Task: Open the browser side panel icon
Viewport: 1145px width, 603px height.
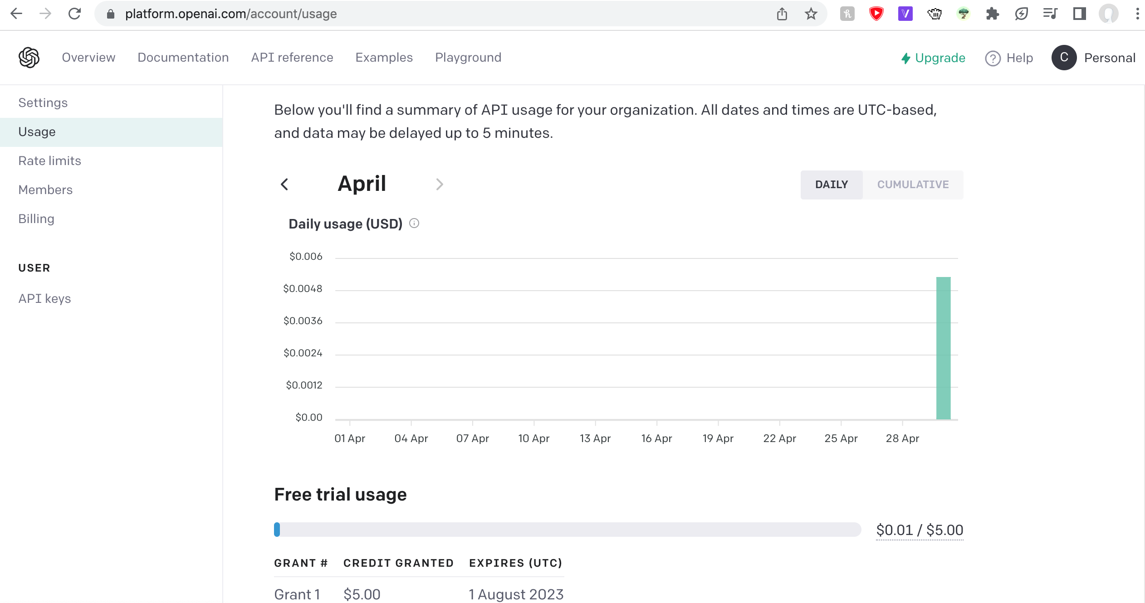Action: 1079,14
